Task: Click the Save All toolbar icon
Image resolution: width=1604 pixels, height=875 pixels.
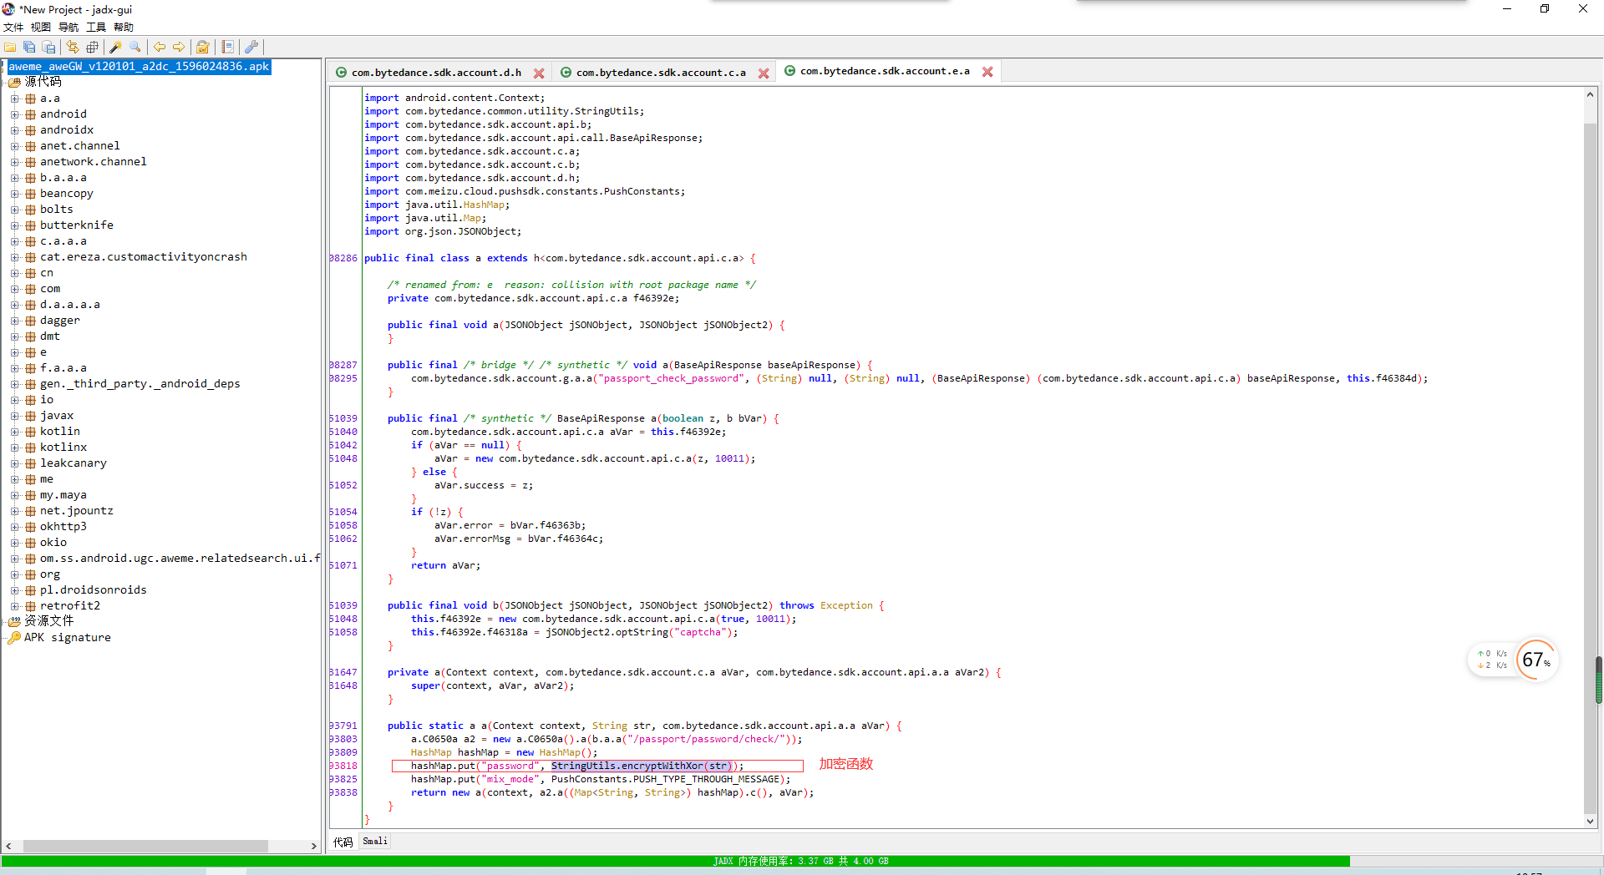Action: 29,48
